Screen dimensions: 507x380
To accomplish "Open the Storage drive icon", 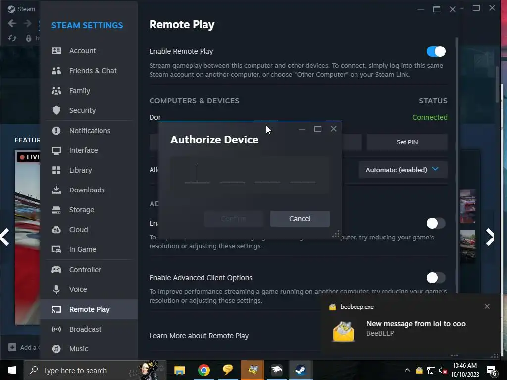I will click(x=56, y=210).
